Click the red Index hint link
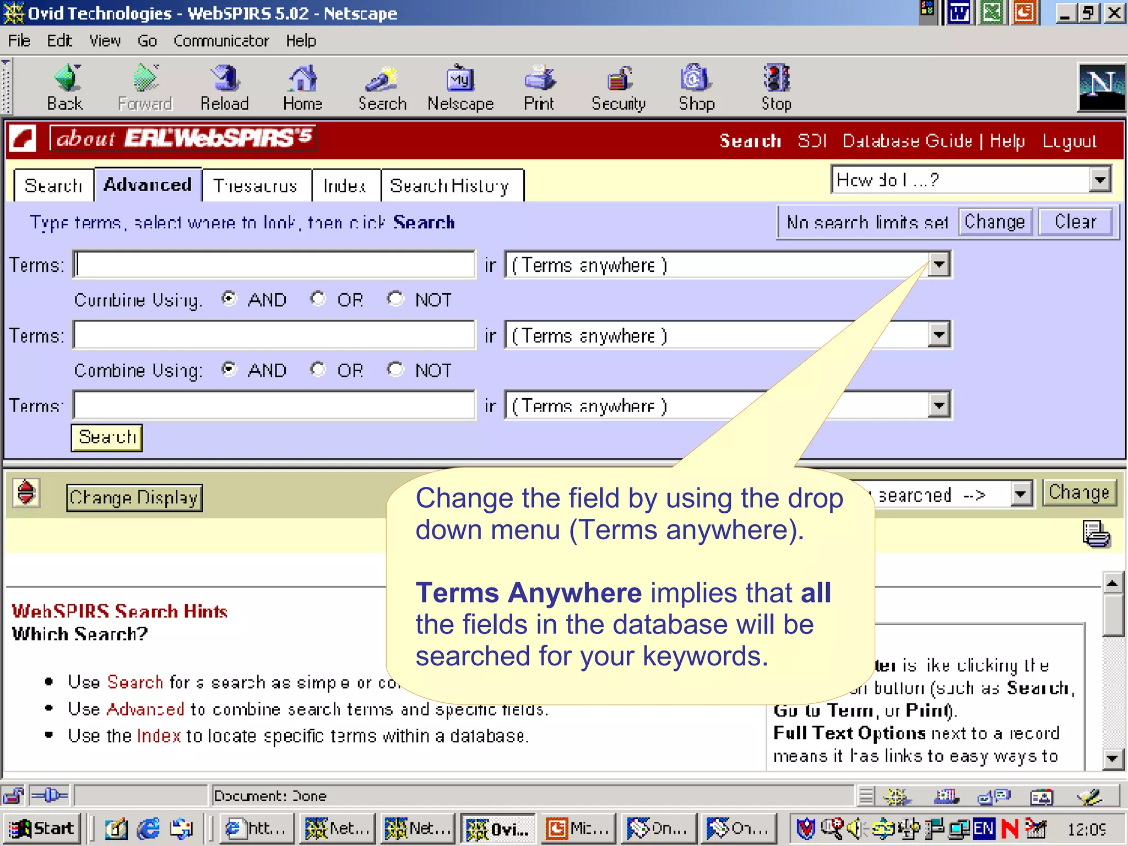Screen dimensions: 1128x846 coord(159,736)
